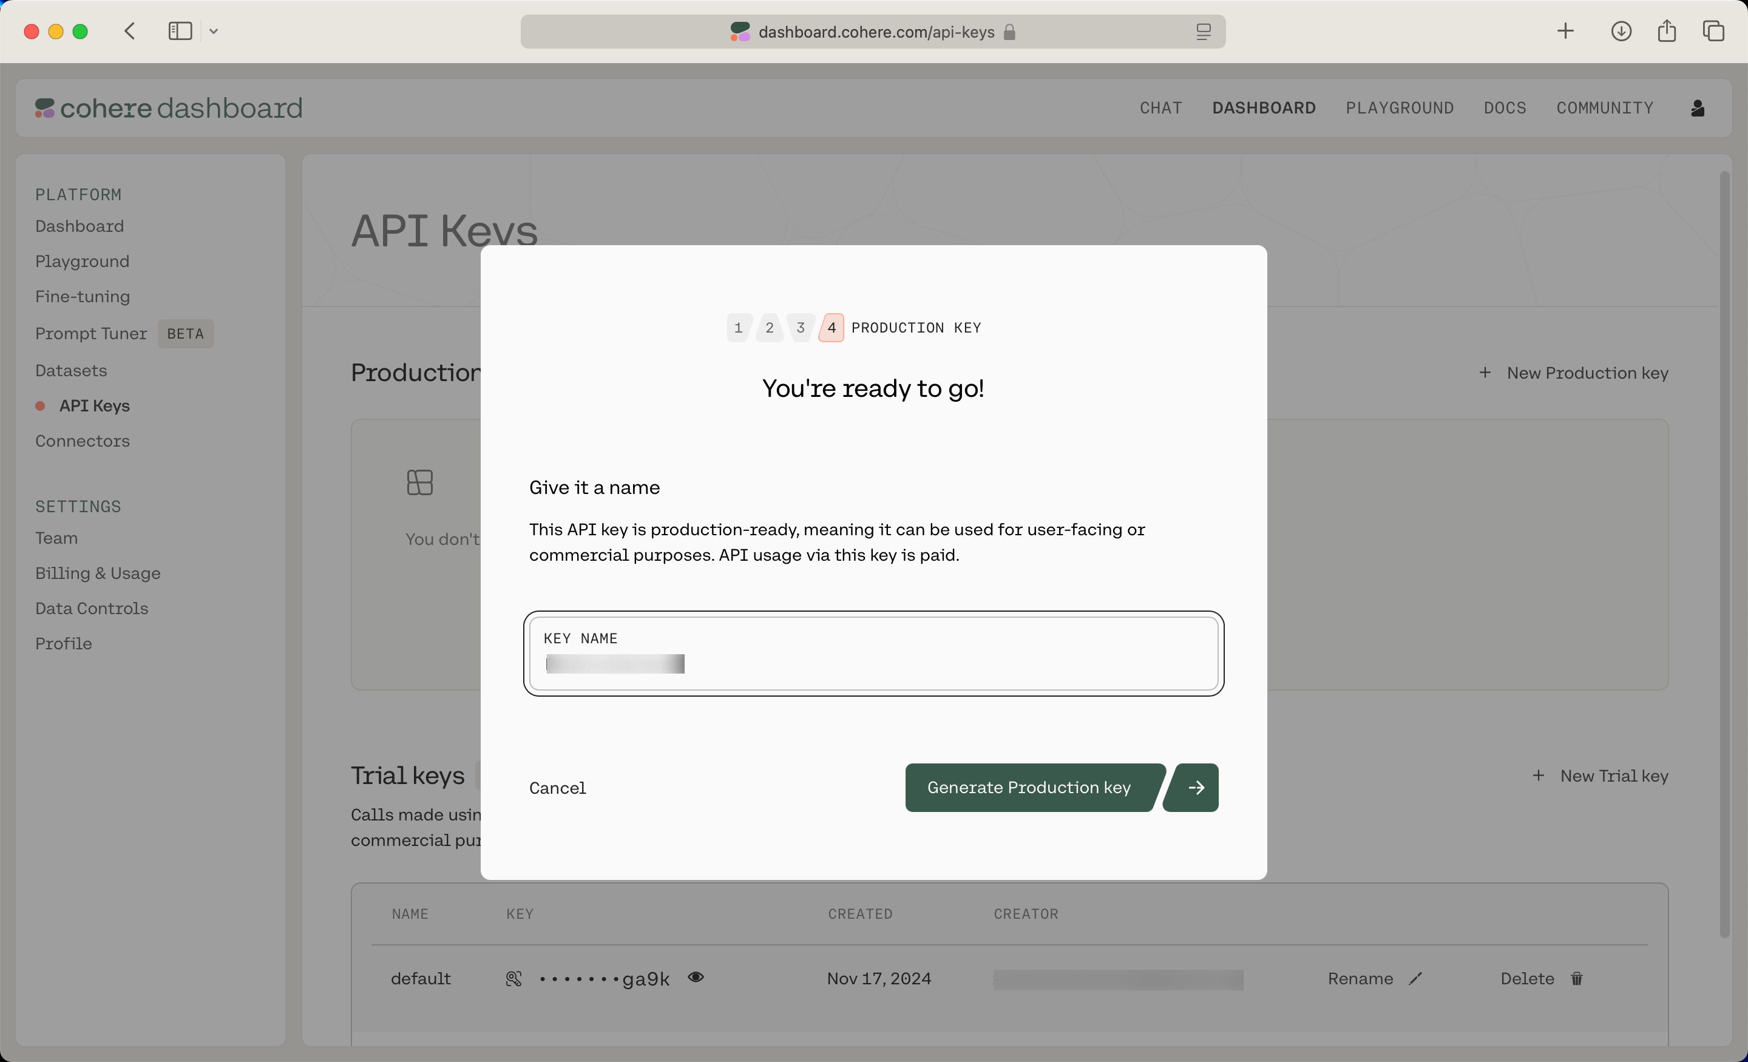This screenshot has width=1748, height=1062.
Task: Toggle the Safari sidebar icon
Action: (180, 31)
